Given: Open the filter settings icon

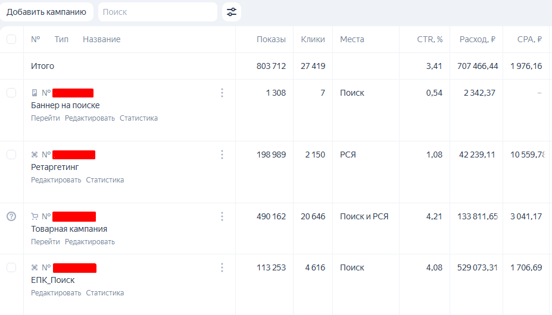Looking at the screenshot, I should (232, 12).
